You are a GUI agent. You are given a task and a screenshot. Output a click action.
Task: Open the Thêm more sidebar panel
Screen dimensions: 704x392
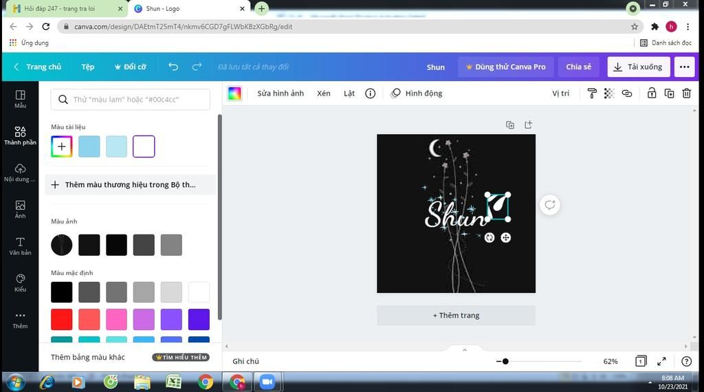[x=20, y=320]
